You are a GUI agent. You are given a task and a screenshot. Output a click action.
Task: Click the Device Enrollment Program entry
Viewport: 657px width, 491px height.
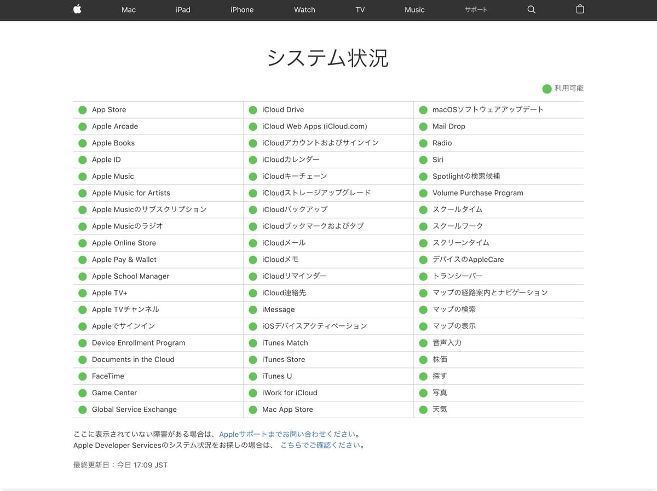click(x=139, y=343)
